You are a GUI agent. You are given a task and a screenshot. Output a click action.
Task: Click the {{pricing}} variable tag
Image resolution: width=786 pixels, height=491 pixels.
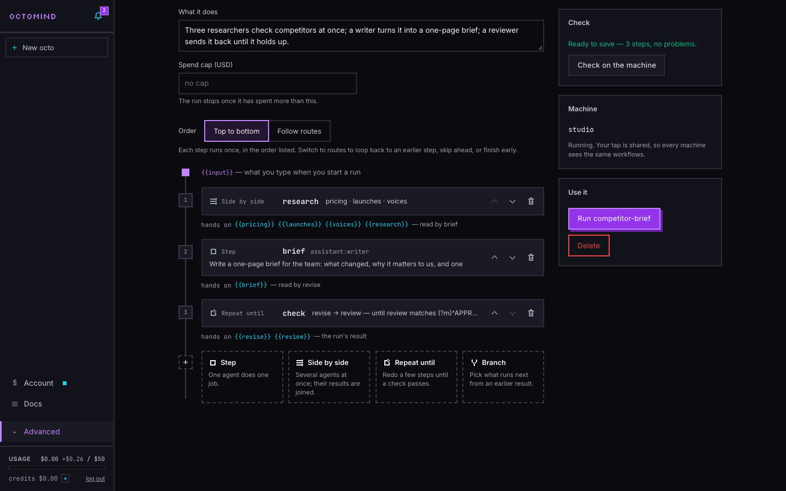tap(255, 224)
